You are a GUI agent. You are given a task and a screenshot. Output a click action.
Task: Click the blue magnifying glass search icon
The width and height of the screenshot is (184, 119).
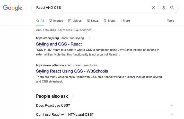[172, 8]
